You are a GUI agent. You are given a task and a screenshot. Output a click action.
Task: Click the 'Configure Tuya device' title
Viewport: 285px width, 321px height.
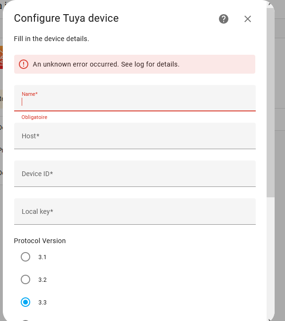point(66,18)
